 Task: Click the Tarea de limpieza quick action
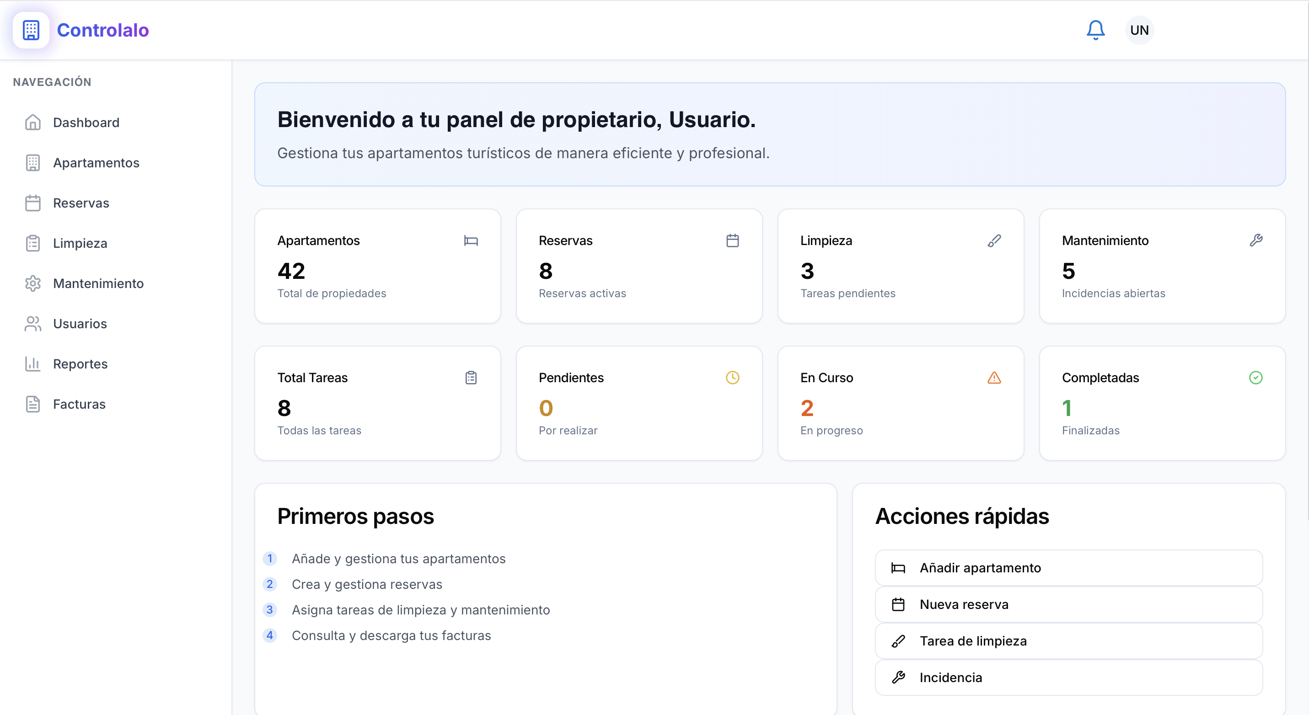click(1068, 641)
